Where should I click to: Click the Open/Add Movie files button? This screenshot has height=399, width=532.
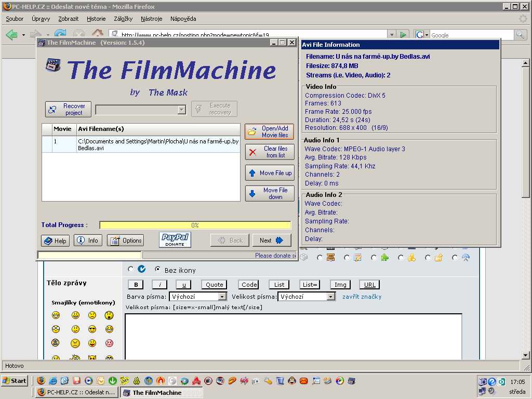click(269, 131)
